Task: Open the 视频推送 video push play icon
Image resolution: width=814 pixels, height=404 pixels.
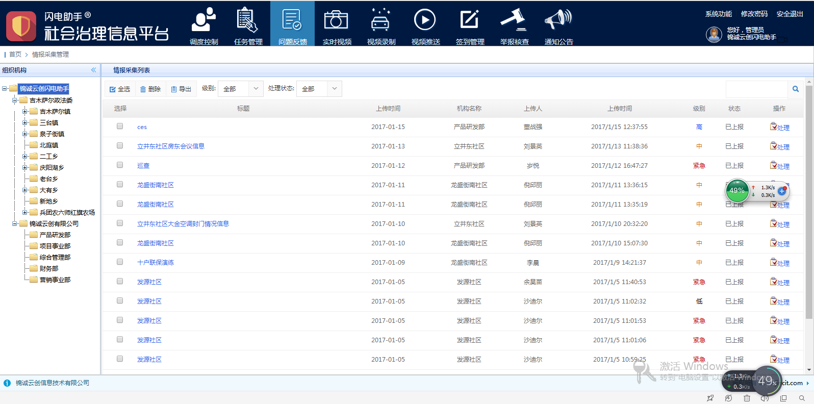Action: pyautogui.click(x=425, y=26)
